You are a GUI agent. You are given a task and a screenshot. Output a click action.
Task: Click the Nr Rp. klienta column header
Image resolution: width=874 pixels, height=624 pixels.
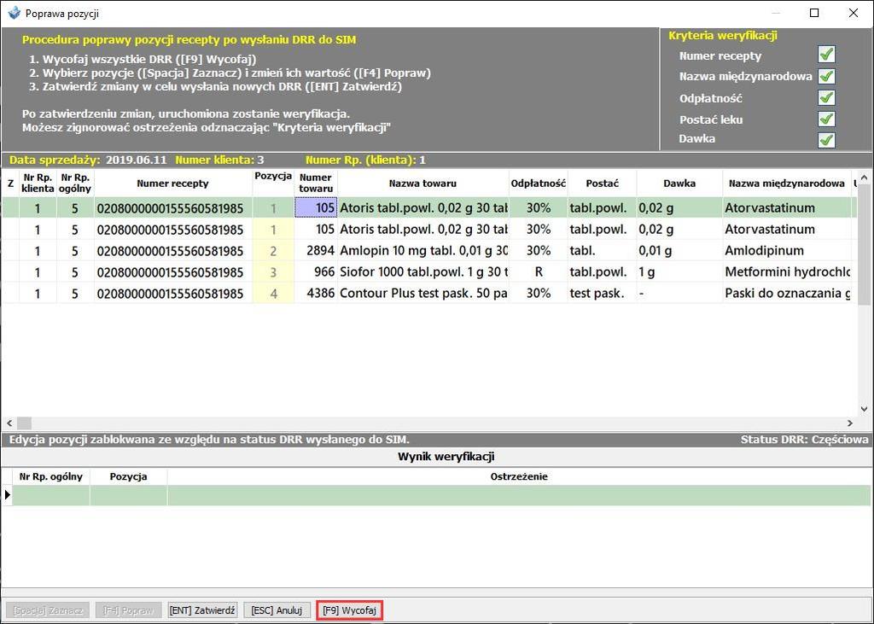coord(38,184)
